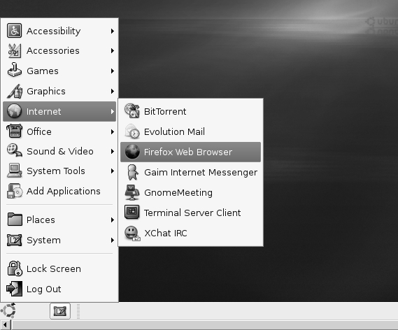Open the System Tools menu category
Image resolution: width=398 pixels, height=330 pixels.
coord(59,171)
